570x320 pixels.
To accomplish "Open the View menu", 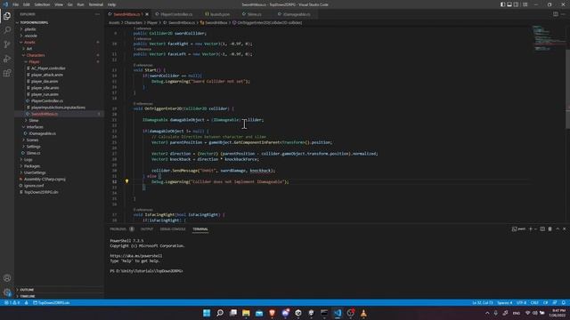I will [59, 4].
